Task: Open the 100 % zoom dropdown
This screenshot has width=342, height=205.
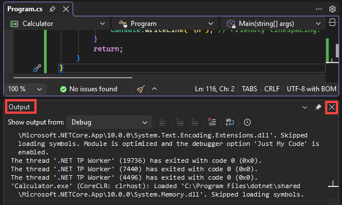Action: [25, 89]
